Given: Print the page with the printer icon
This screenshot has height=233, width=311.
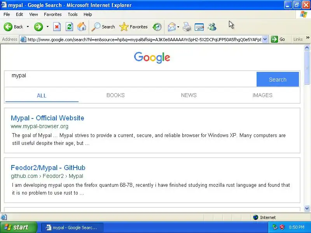Looking at the screenshot, I should point(187,27).
